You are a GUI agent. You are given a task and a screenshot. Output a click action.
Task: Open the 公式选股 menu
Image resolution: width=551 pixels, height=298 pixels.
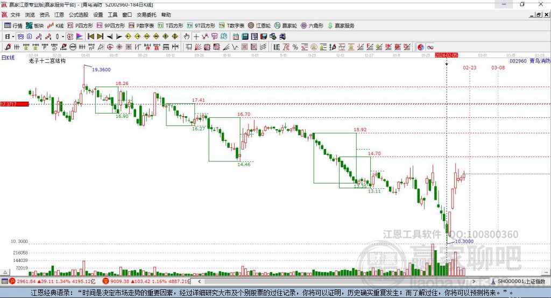point(79,15)
